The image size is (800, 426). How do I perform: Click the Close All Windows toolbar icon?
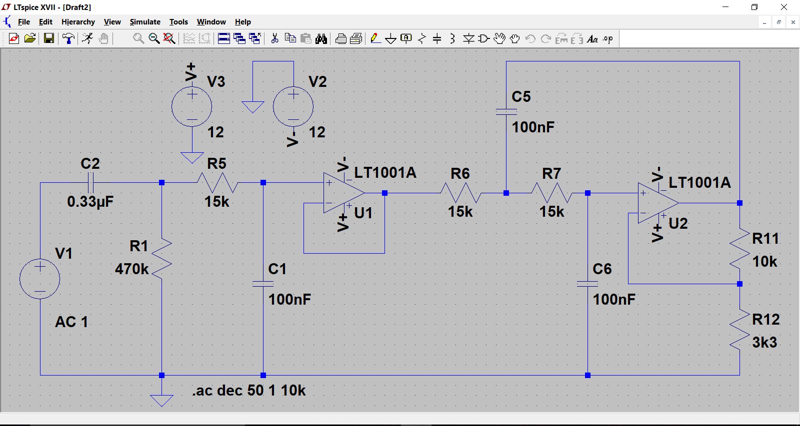pyautogui.click(x=255, y=38)
